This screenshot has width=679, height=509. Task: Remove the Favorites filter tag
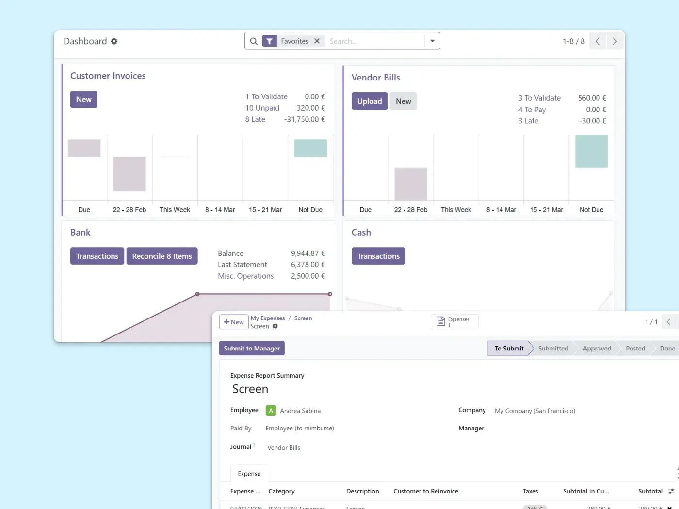tap(317, 41)
